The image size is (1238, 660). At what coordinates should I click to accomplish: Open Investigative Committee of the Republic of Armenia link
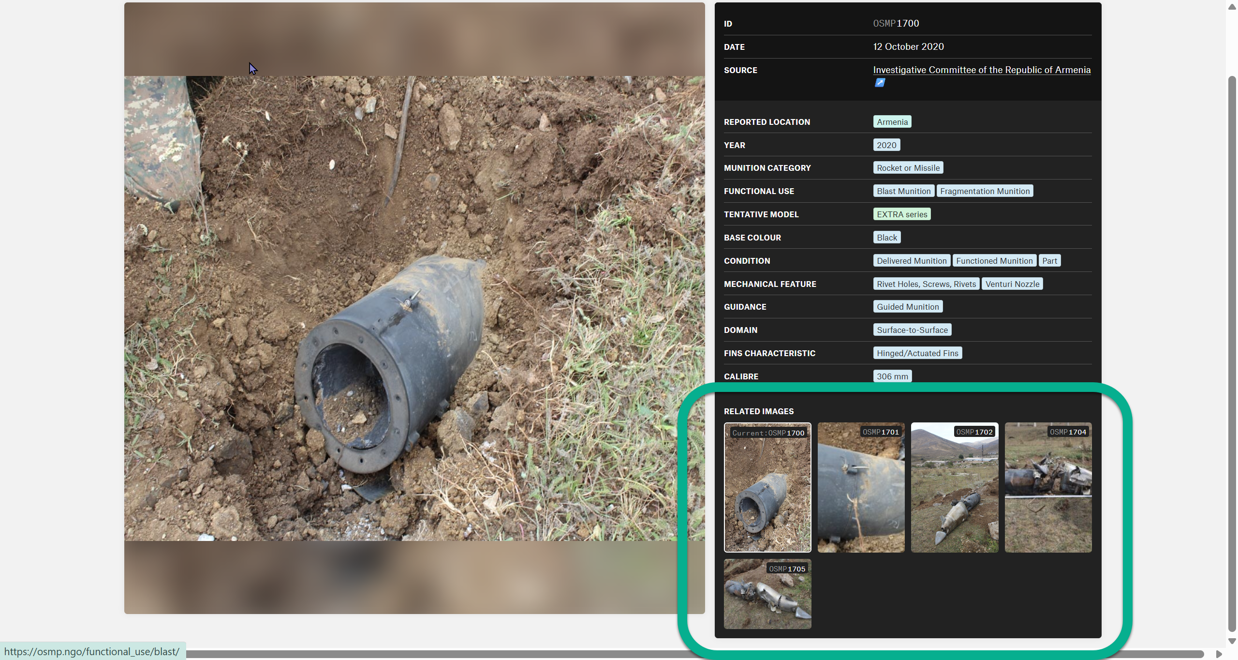tap(981, 70)
